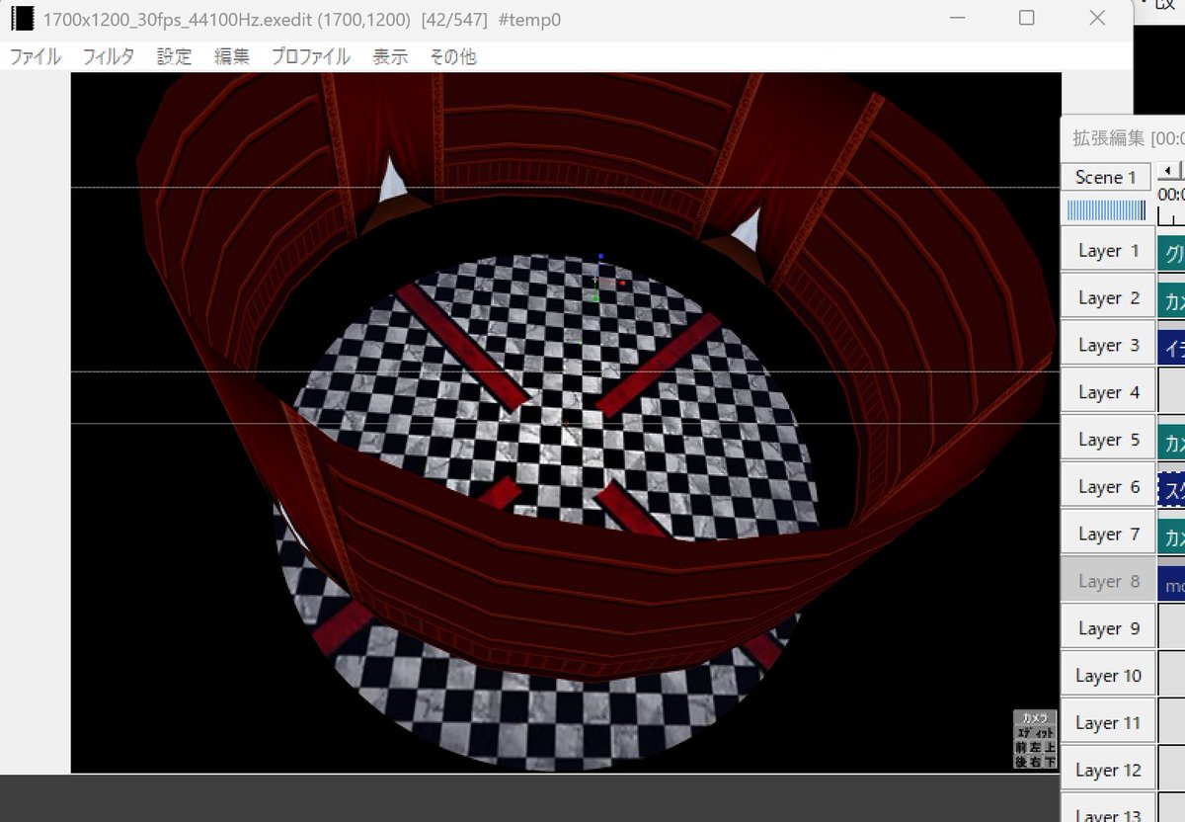Click the カメラ label in camera control widget
The image size is (1185, 822).
(1035, 717)
